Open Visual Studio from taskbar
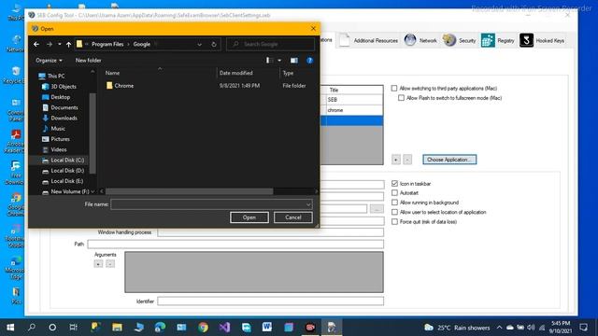 point(224,328)
